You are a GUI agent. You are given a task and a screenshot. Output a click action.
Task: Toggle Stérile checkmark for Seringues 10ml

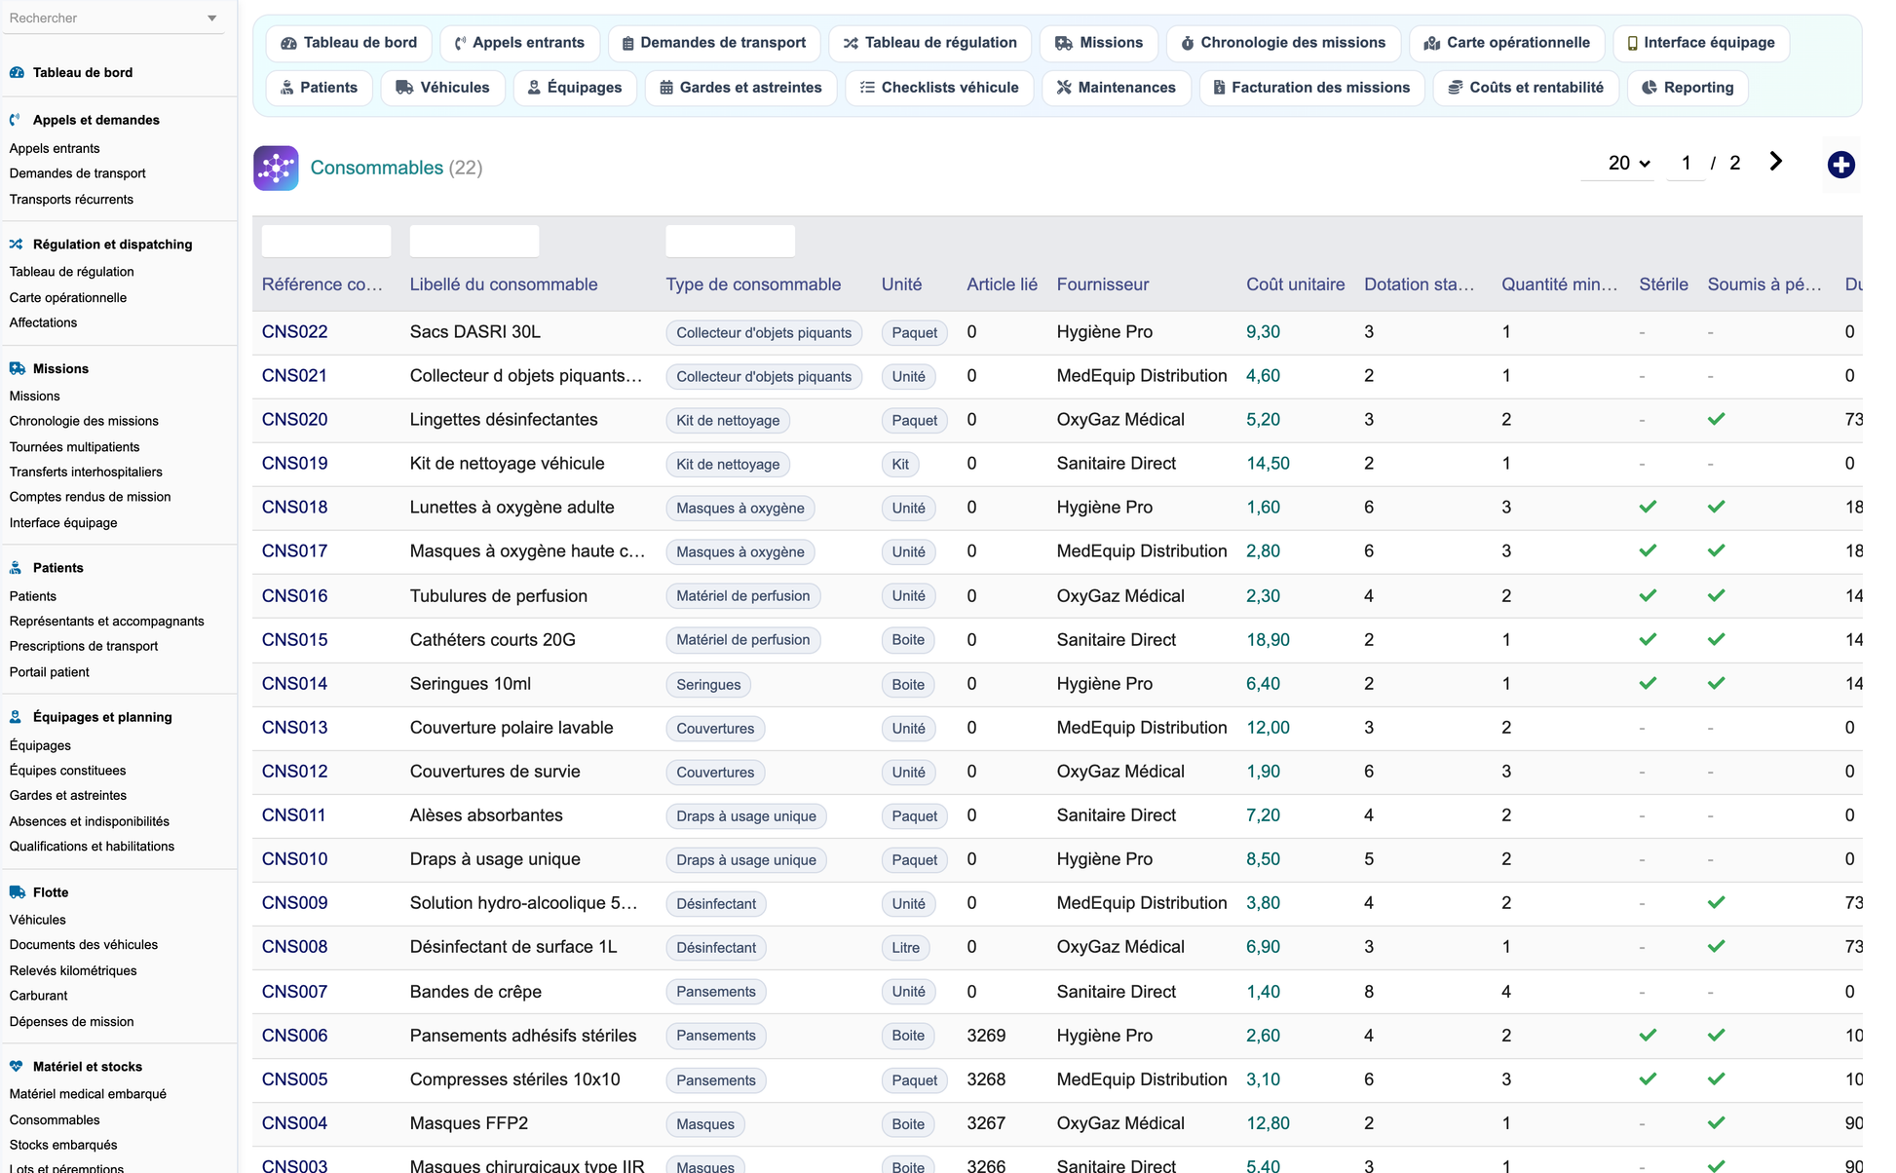tap(1648, 683)
